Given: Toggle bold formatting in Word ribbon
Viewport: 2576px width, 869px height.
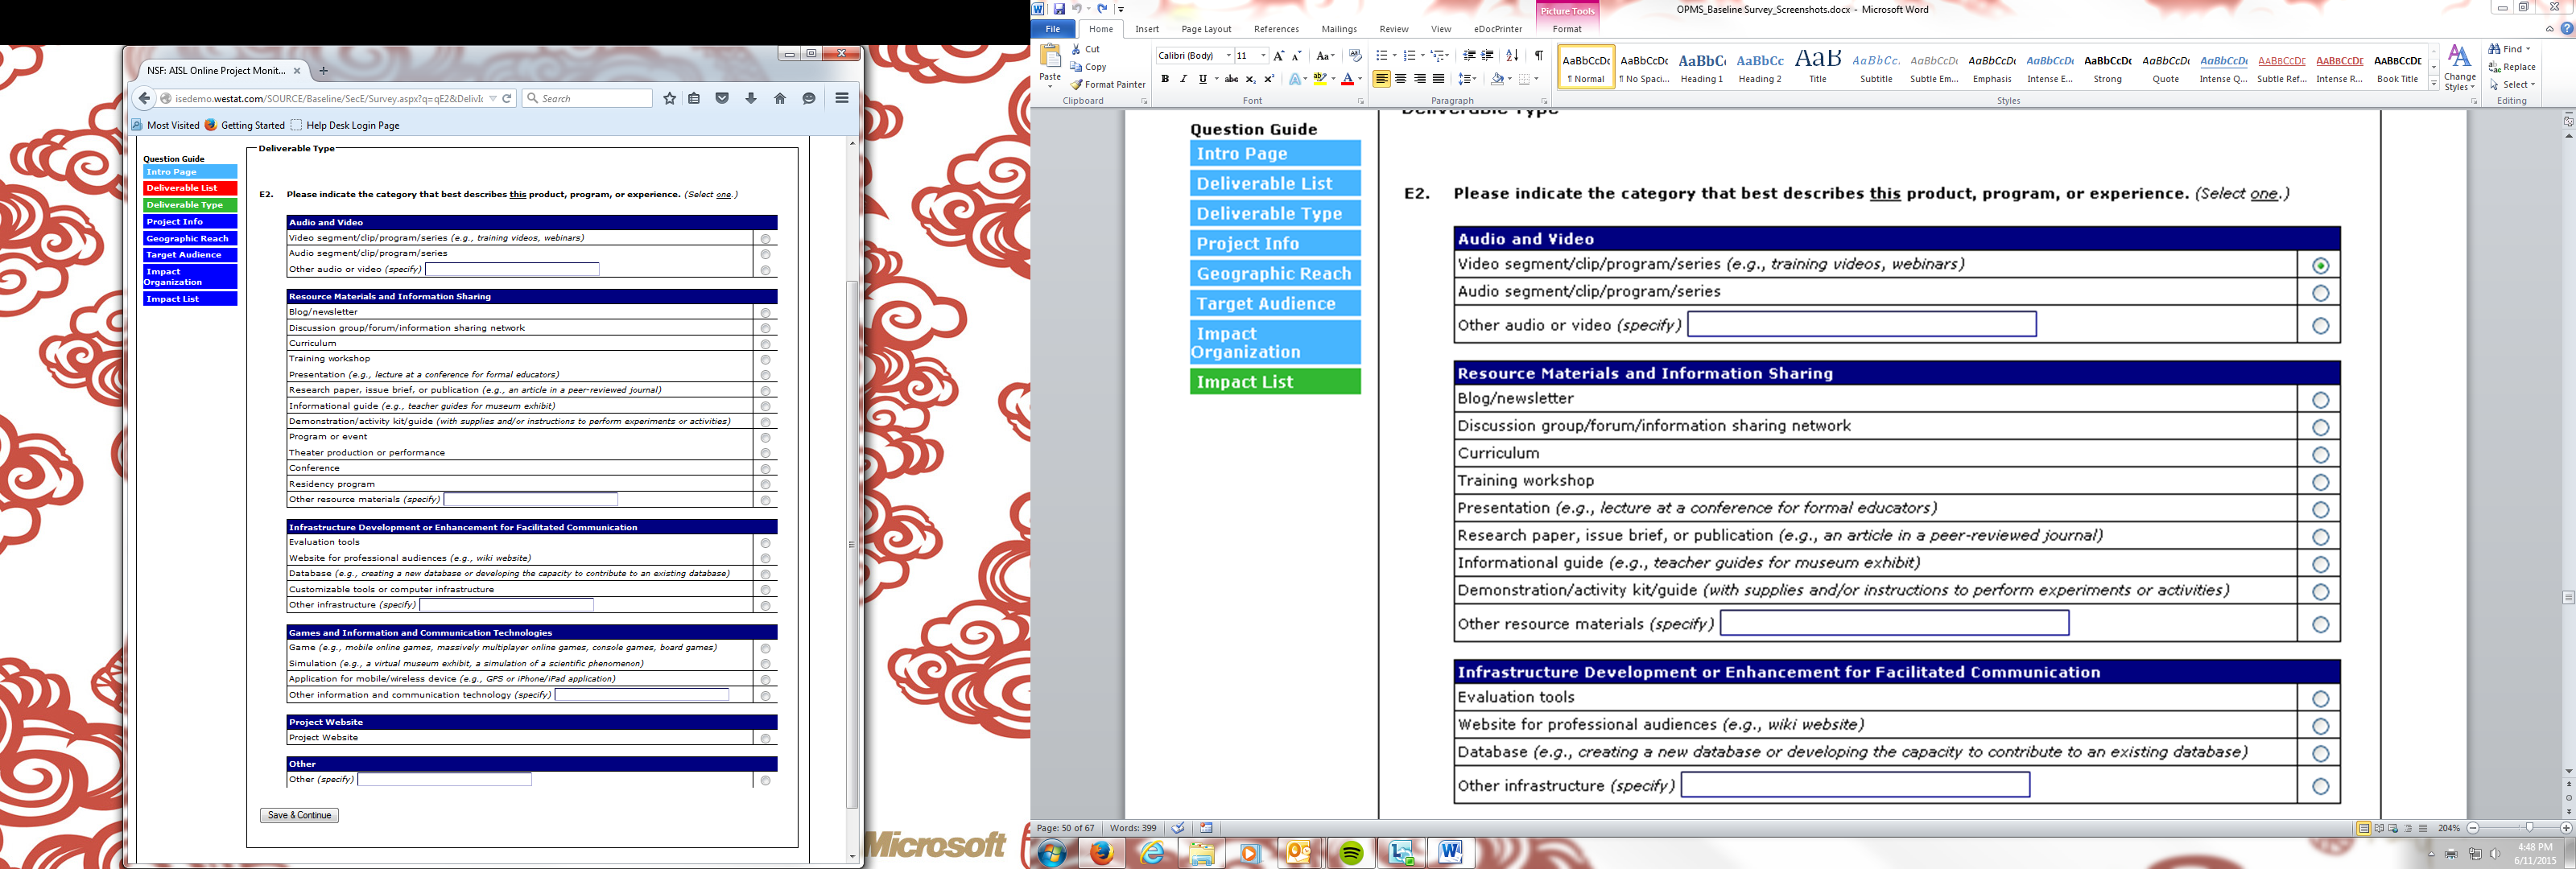Looking at the screenshot, I should (1164, 79).
